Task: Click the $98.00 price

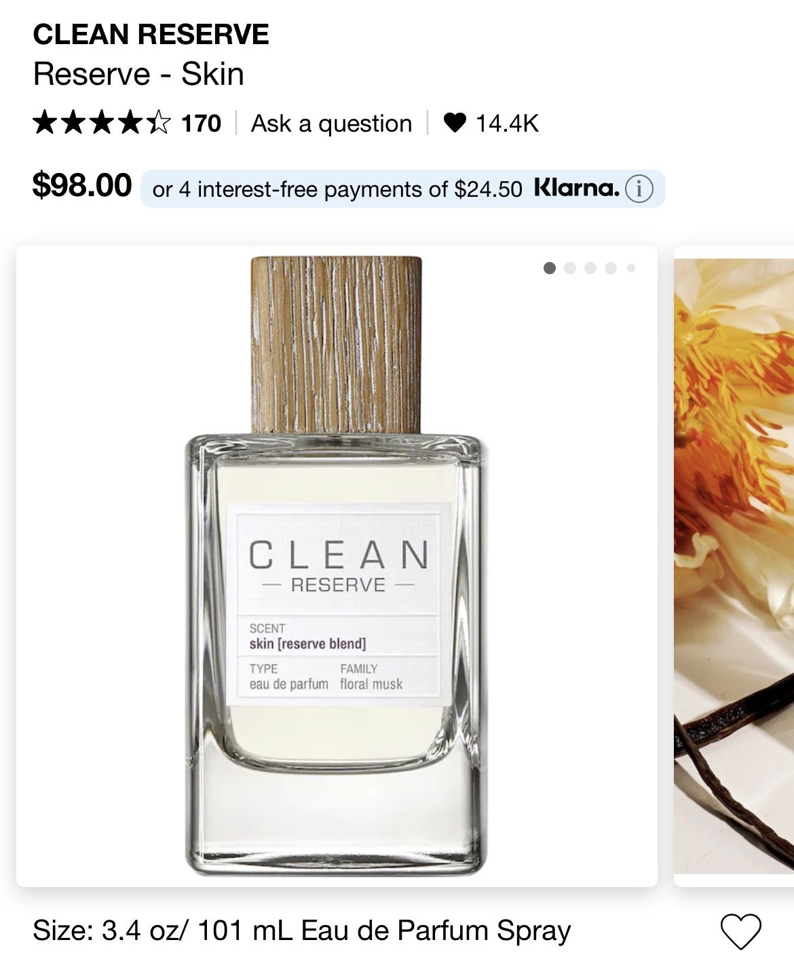Action: click(82, 185)
